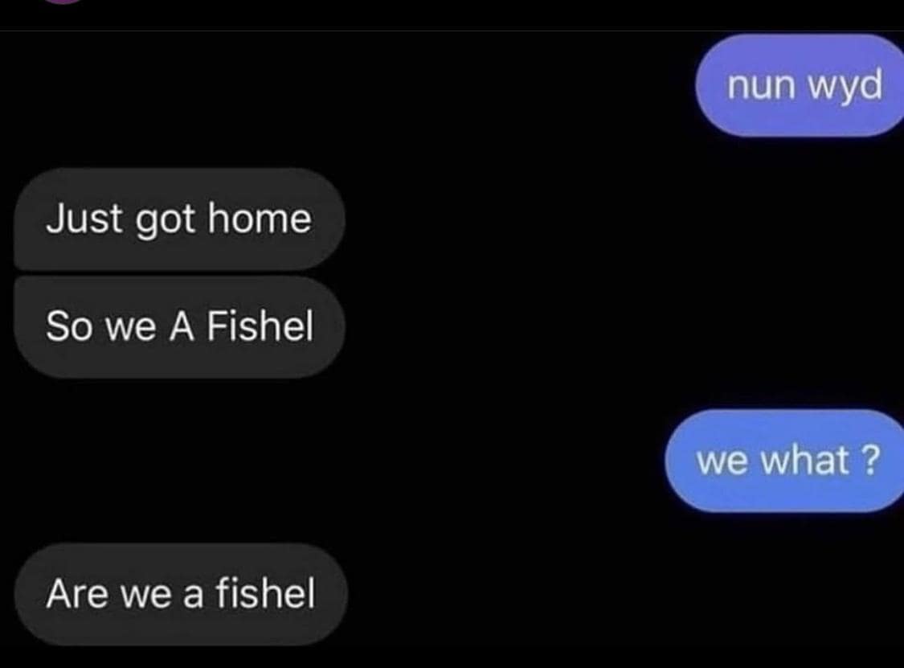This screenshot has width=904, height=668.
Task: Select the 'nun wyd' sent message bubble
Action: coord(800,85)
